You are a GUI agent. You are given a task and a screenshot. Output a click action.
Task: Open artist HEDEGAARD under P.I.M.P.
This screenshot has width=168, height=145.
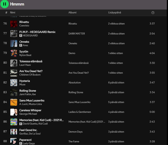[x=30, y=36]
